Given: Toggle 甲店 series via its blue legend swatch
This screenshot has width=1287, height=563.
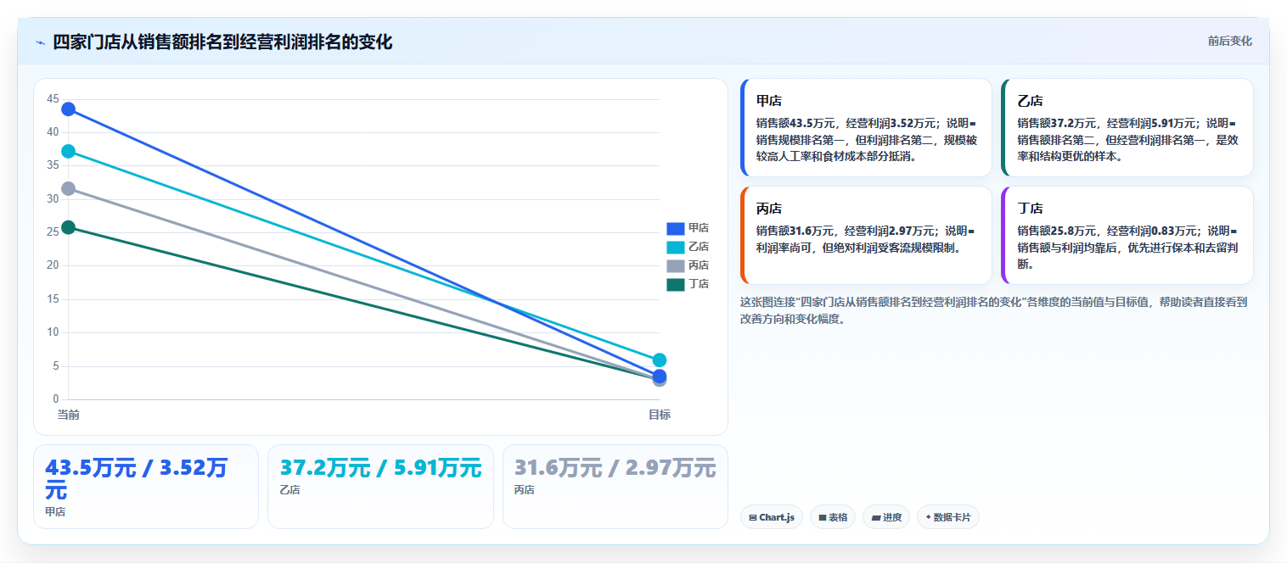Looking at the screenshot, I should coord(676,228).
